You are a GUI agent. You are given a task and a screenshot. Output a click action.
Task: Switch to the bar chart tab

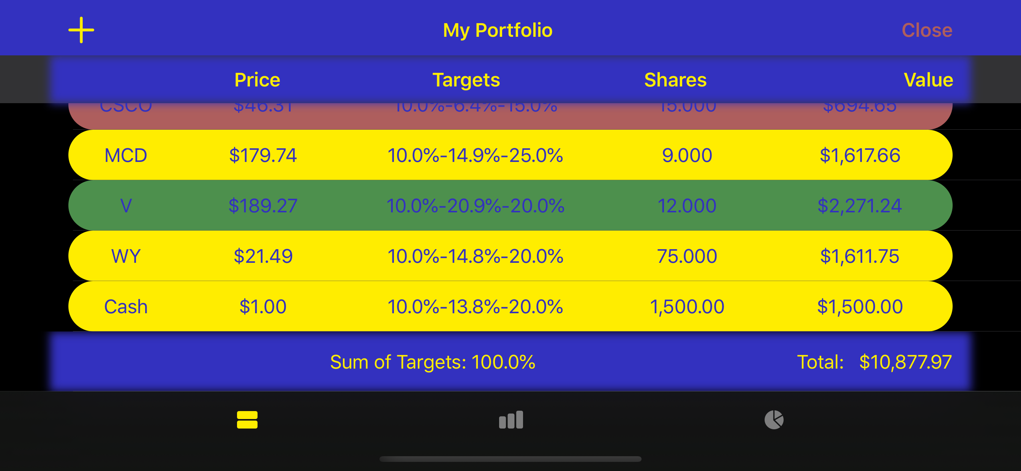(x=510, y=419)
